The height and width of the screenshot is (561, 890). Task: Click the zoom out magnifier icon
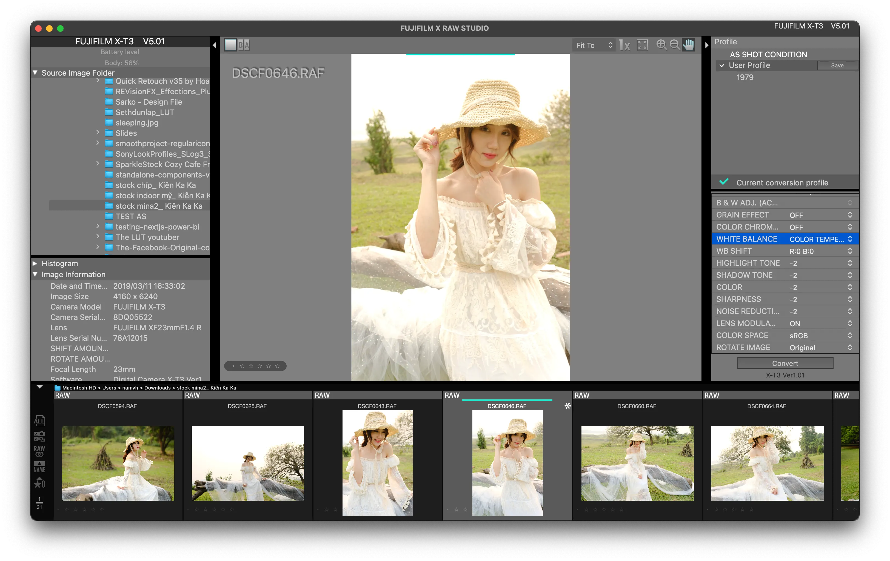[x=675, y=45]
